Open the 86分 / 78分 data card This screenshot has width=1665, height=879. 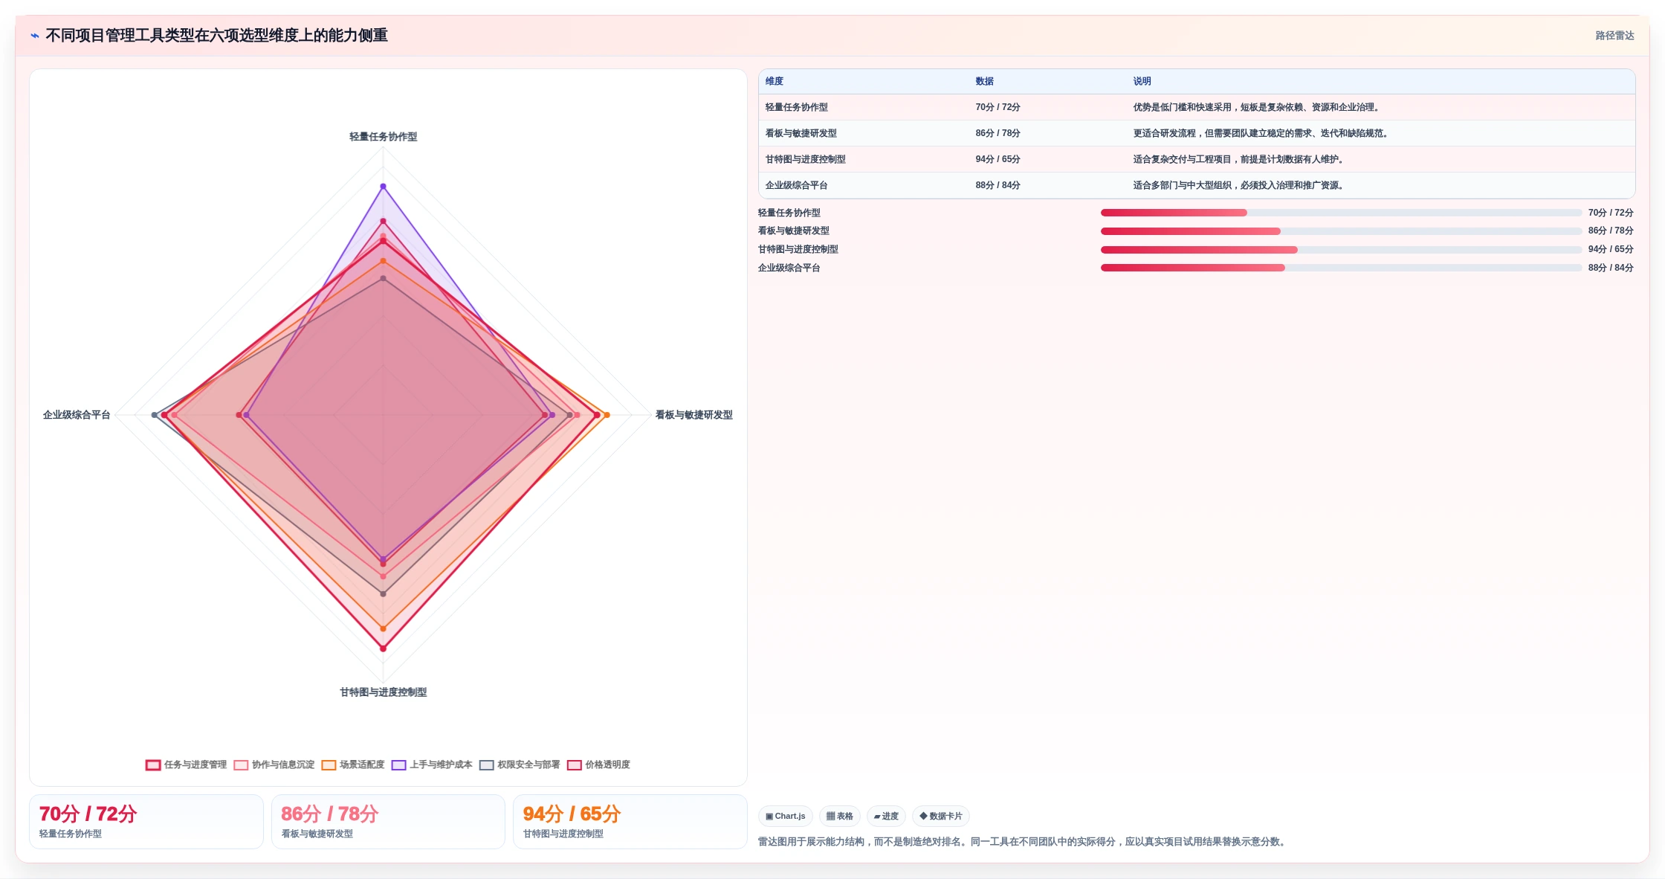[388, 822]
